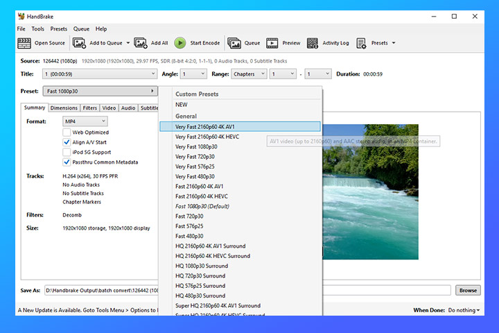Click the HandBrake app logo in title bar
Image resolution: width=499 pixels, height=333 pixels.
21,16
